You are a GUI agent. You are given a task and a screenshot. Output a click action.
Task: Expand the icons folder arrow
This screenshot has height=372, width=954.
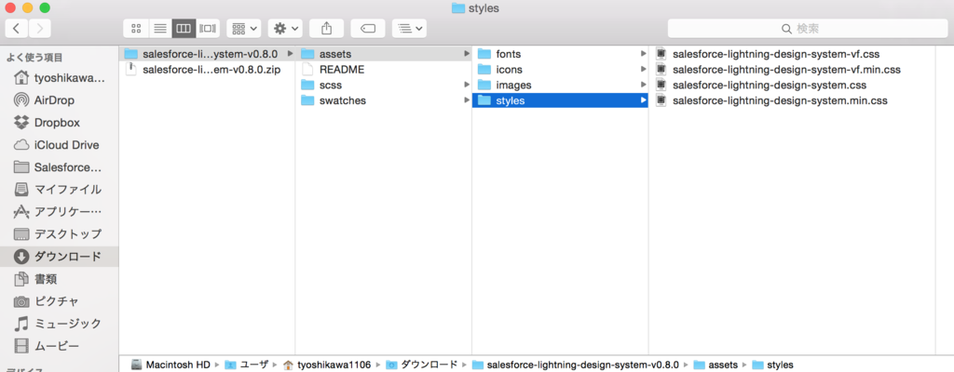pyautogui.click(x=643, y=70)
